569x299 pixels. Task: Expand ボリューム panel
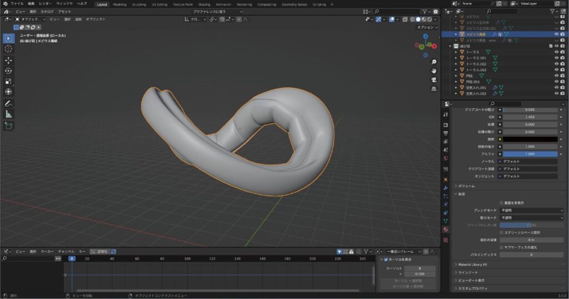[466, 186]
